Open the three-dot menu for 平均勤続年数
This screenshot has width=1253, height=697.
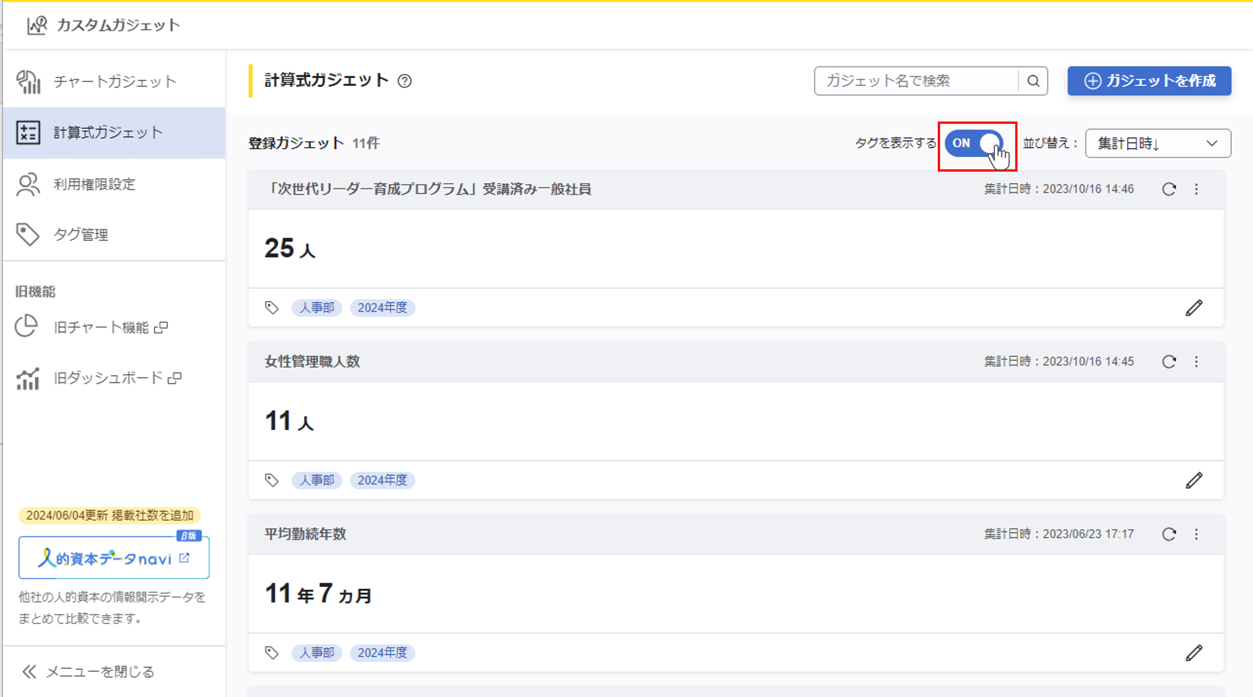[x=1197, y=534]
